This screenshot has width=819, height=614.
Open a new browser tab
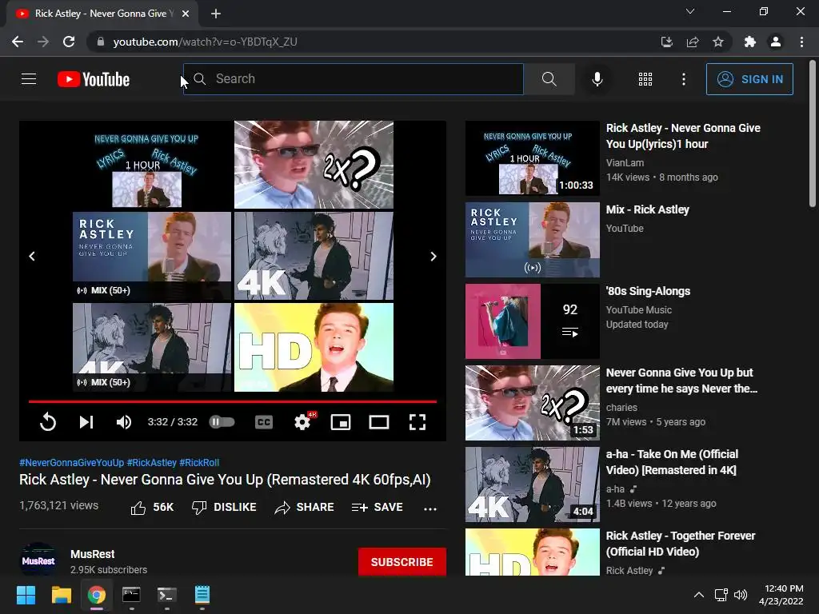click(x=216, y=14)
